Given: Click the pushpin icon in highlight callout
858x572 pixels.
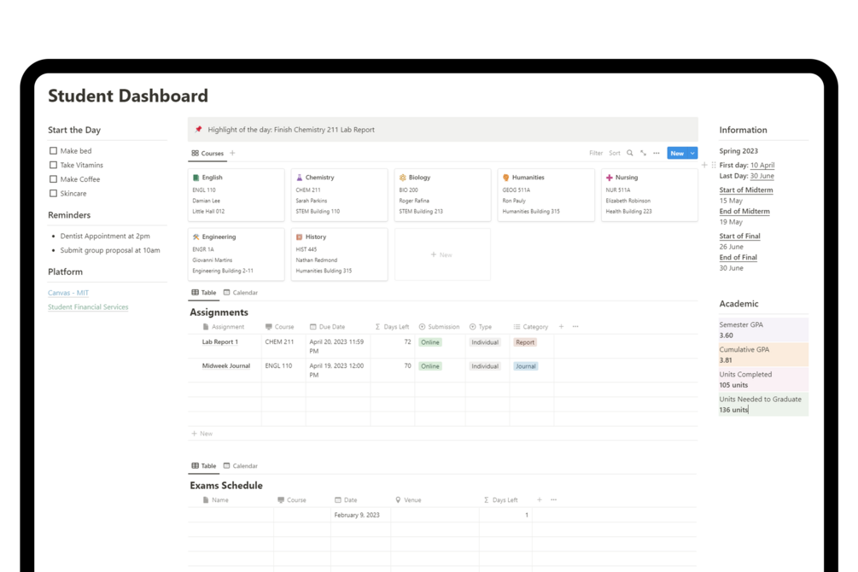Looking at the screenshot, I should pyautogui.click(x=198, y=129).
